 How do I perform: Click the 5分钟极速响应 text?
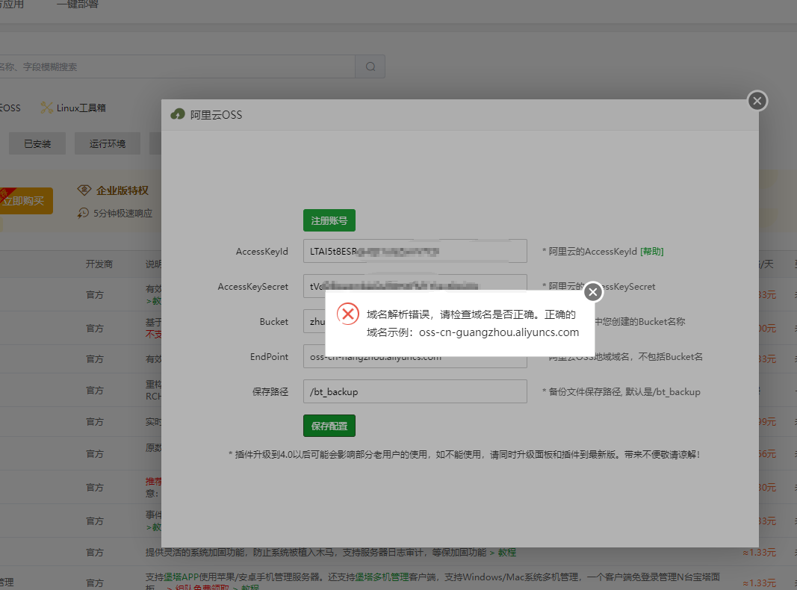coord(123,213)
